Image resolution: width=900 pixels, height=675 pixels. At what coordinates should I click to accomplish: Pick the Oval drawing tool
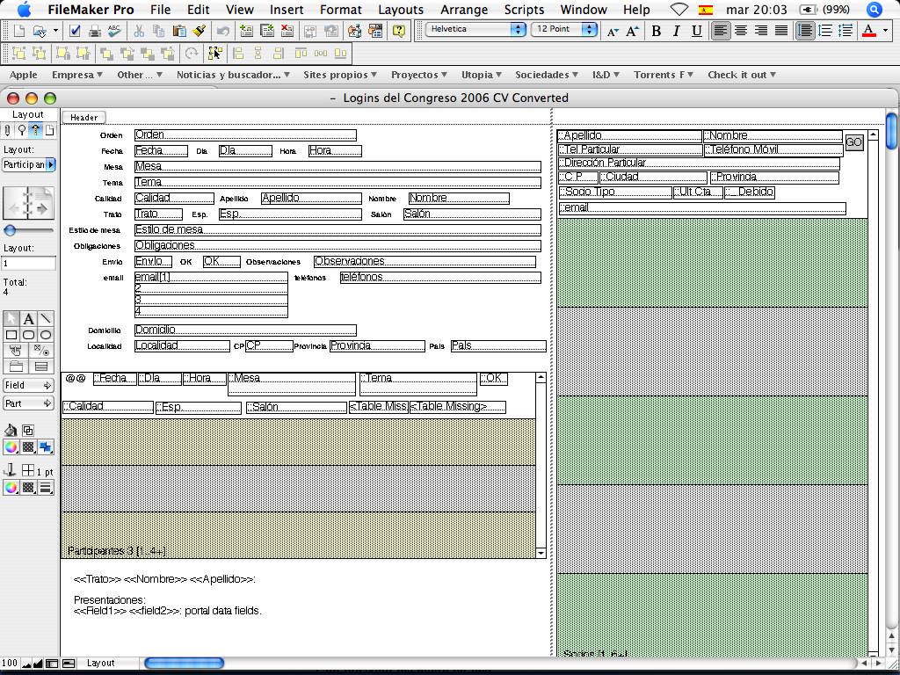(46, 335)
